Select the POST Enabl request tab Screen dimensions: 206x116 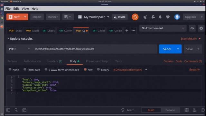[15, 31]
